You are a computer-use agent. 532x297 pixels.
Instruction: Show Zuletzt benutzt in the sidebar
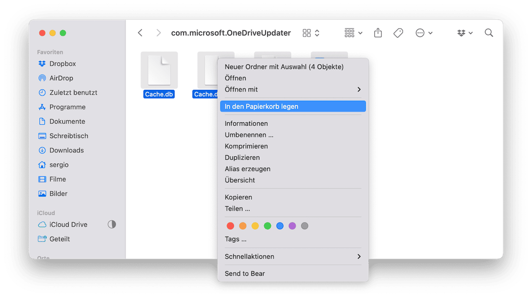(68, 92)
